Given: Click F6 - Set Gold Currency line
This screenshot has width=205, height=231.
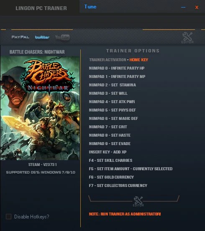Looking at the screenshot, I should [111, 177].
